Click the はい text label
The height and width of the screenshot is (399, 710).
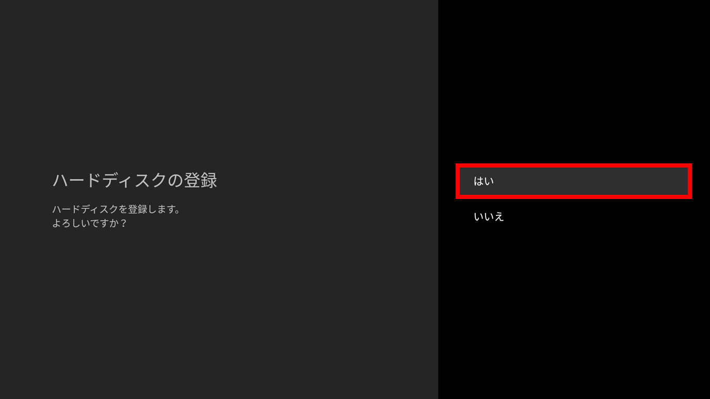point(483,181)
